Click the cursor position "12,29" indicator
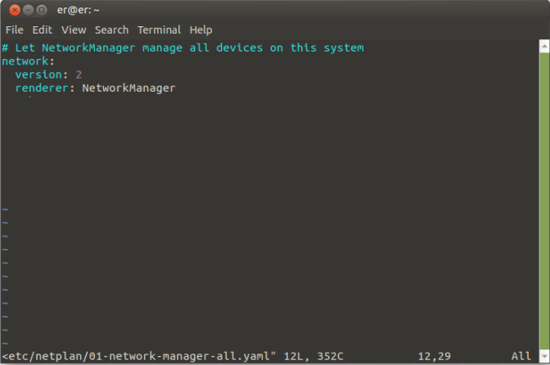 434,357
